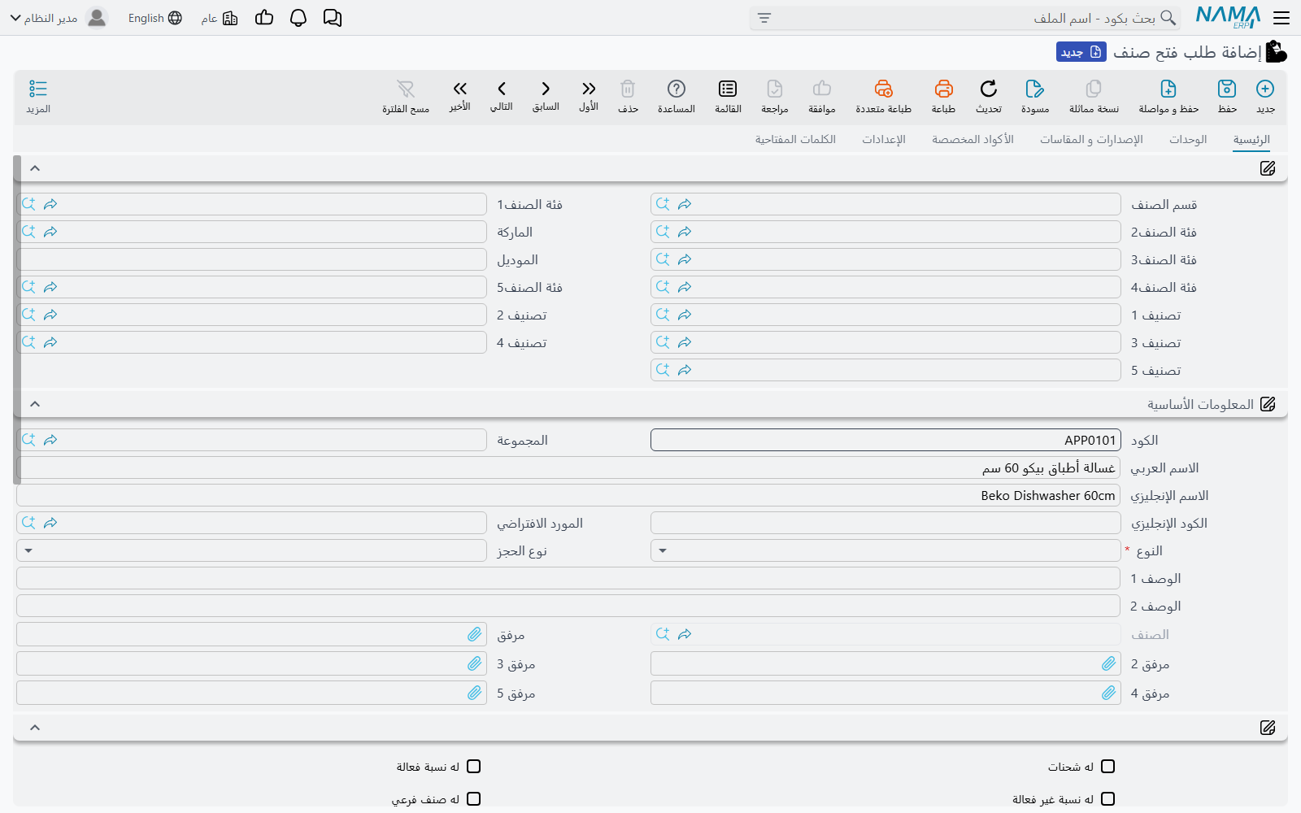Click the عام branch button
Image resolution: width=1301 pixels, height=813 pixels.
pos(220,18)
